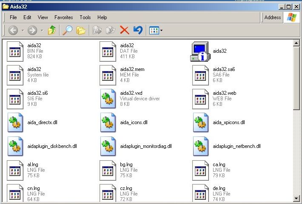Image resolution: width=302 pixels, height=204 pixels.
Task: Click the red Delete X icon
Action: pos(125,31)
